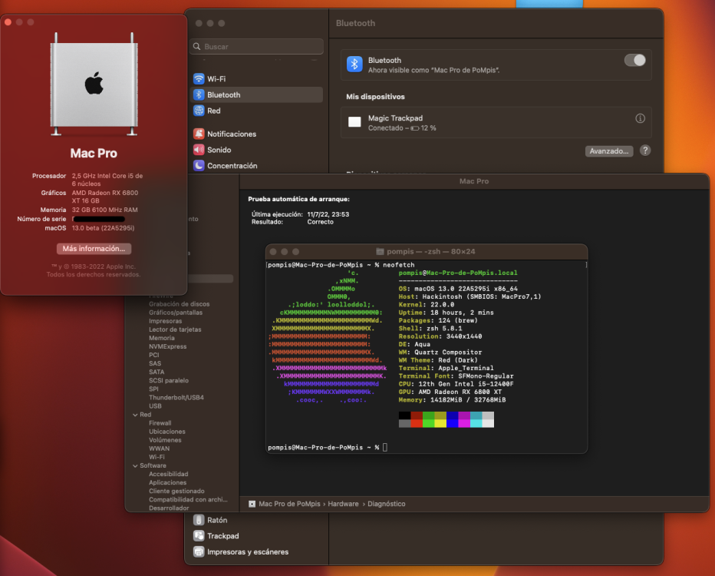715x576 pixels.
Task: Focus the Buscar search field
Action: [256, 47]
